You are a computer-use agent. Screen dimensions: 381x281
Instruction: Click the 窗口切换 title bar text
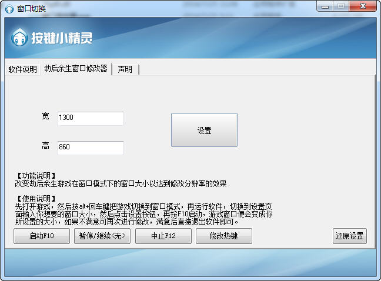pos(34,8)
